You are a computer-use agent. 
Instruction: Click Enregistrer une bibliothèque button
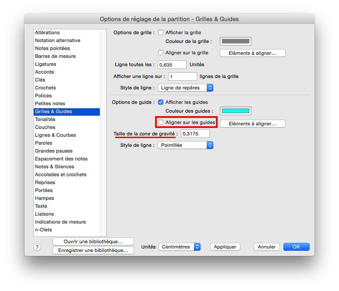point(93,250)
